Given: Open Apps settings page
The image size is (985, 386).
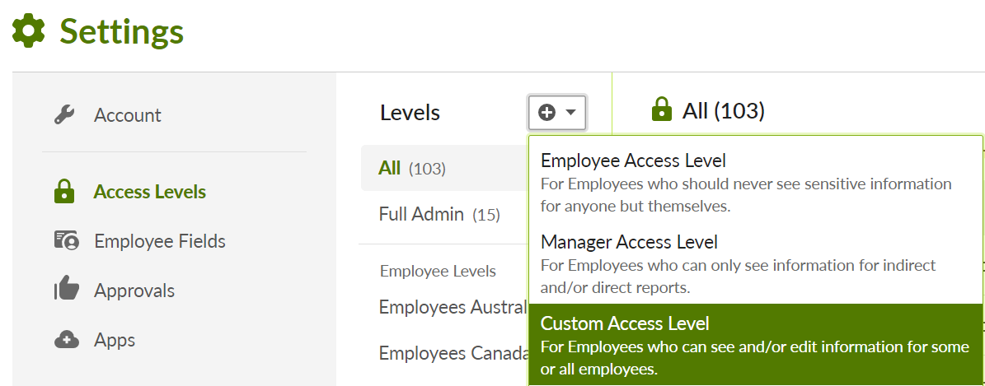Looking at the screenshot, I should point(115,340).
